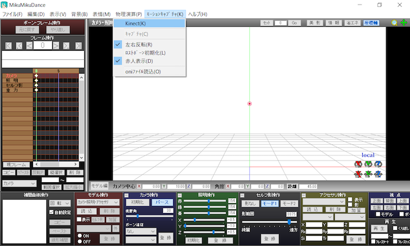Select Kinect(K) menu entry
Screen dimensions: 410x246
coord(150,23)
